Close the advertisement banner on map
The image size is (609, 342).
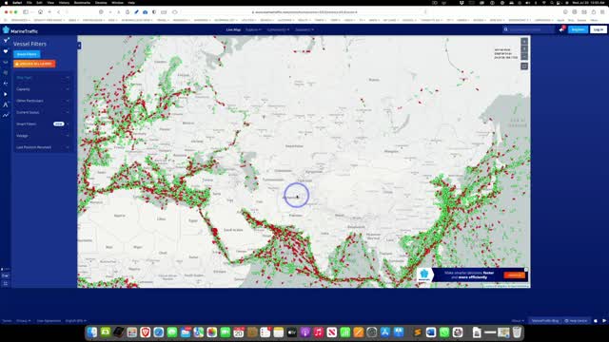pos(526,270)
